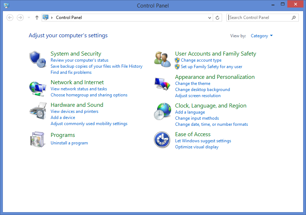
Task: Click Change account type
Action: [x=201, y=60]
